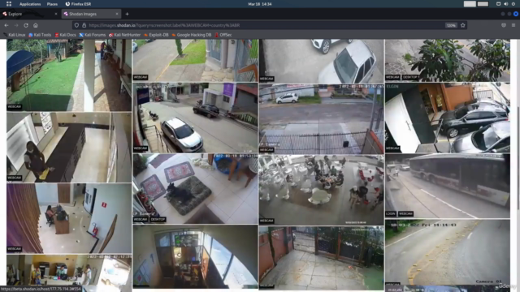Click WEBCAM tag on restaurant image

pos(266,221)
